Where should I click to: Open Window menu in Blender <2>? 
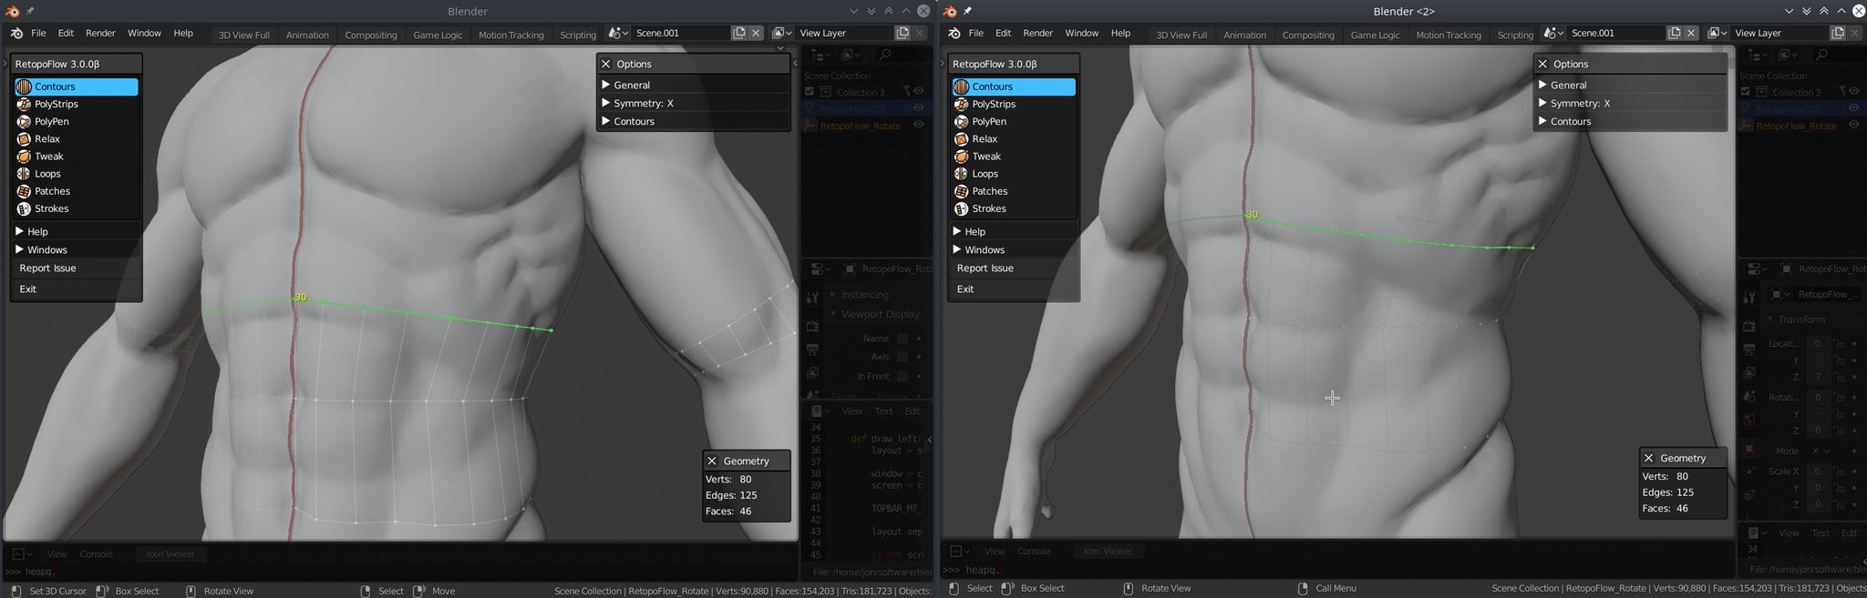1081,33
